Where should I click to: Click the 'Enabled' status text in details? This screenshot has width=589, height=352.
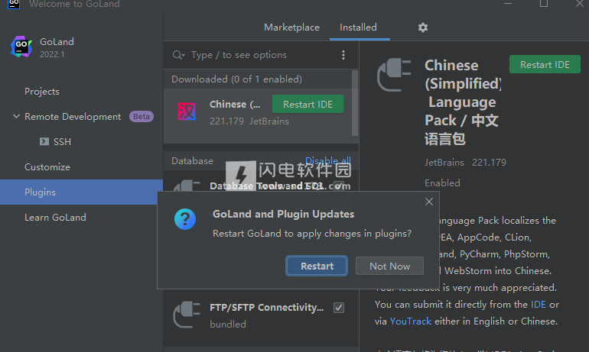tap(442, 183)
